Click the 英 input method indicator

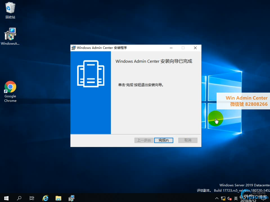pos(236,198)
